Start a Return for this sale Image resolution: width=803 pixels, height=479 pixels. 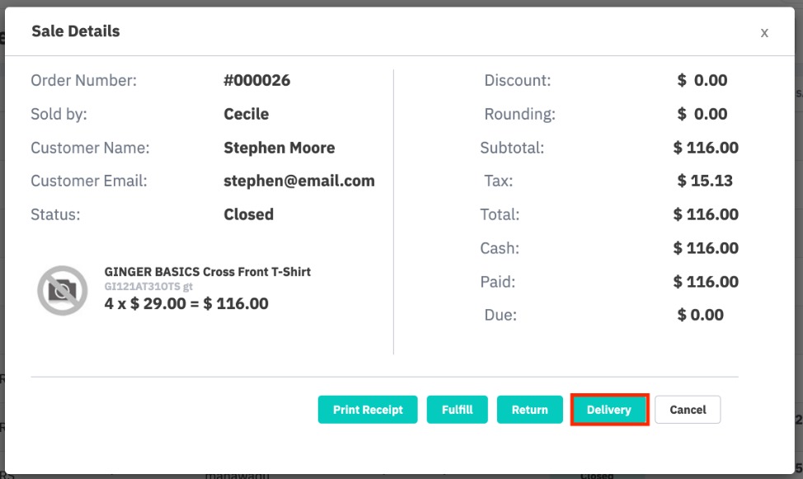[x=529, y=410]
